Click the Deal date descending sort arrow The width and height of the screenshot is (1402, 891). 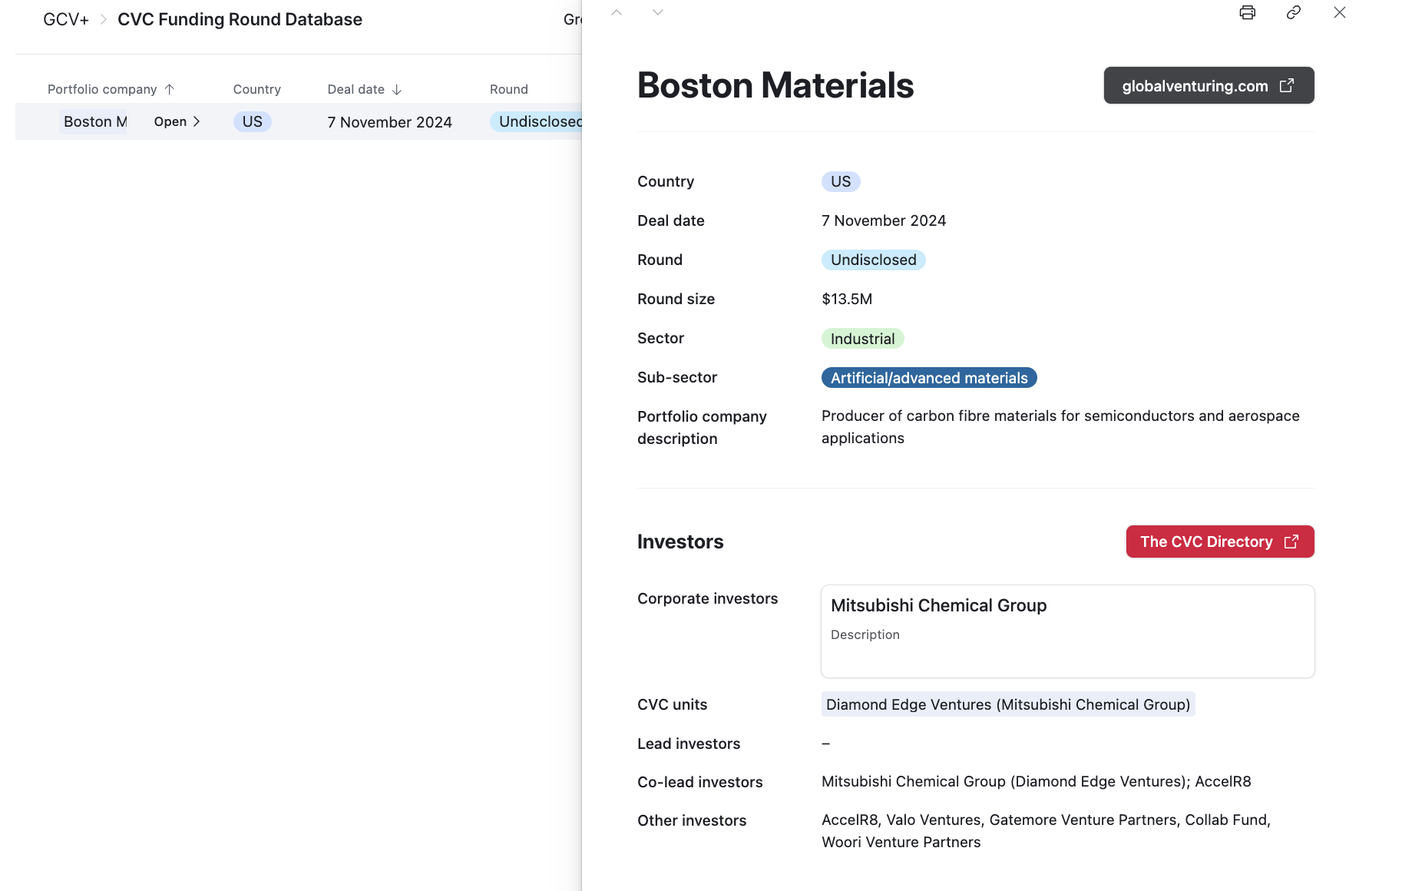click(x=397, y=89)
